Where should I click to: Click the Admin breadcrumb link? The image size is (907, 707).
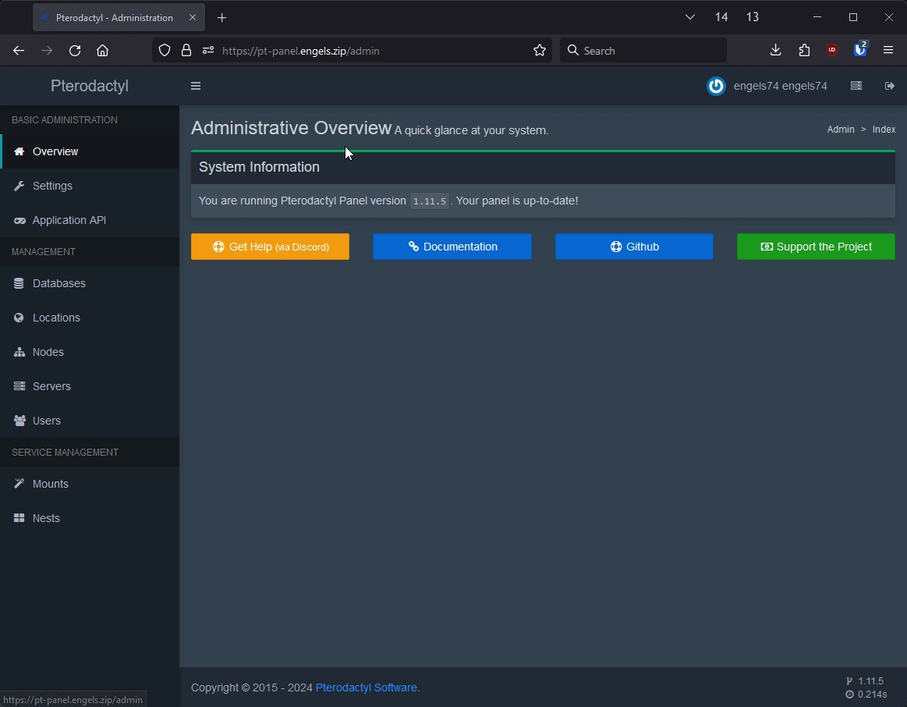[x=841, y=130]
